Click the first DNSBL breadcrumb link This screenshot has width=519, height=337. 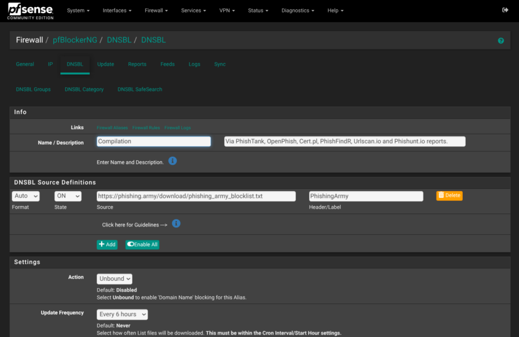(x=119, y=40)
